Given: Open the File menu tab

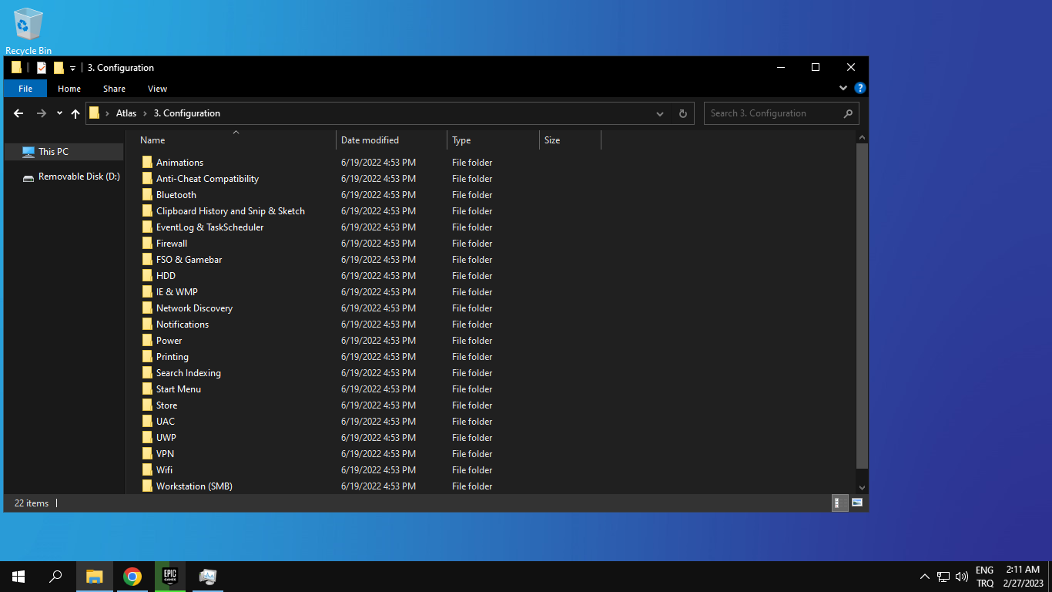Looking at the screenshot, I should pyautogui.click(x=25, y=89).
